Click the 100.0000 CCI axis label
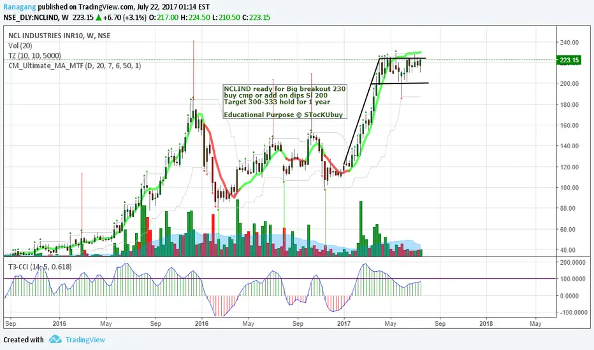 tap(572, 279)
